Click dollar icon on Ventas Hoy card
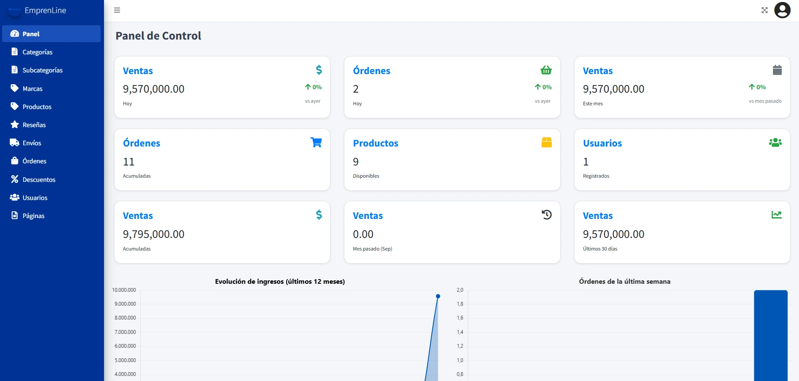The width and height of the screenshot is (799, 381). point(319,70)
